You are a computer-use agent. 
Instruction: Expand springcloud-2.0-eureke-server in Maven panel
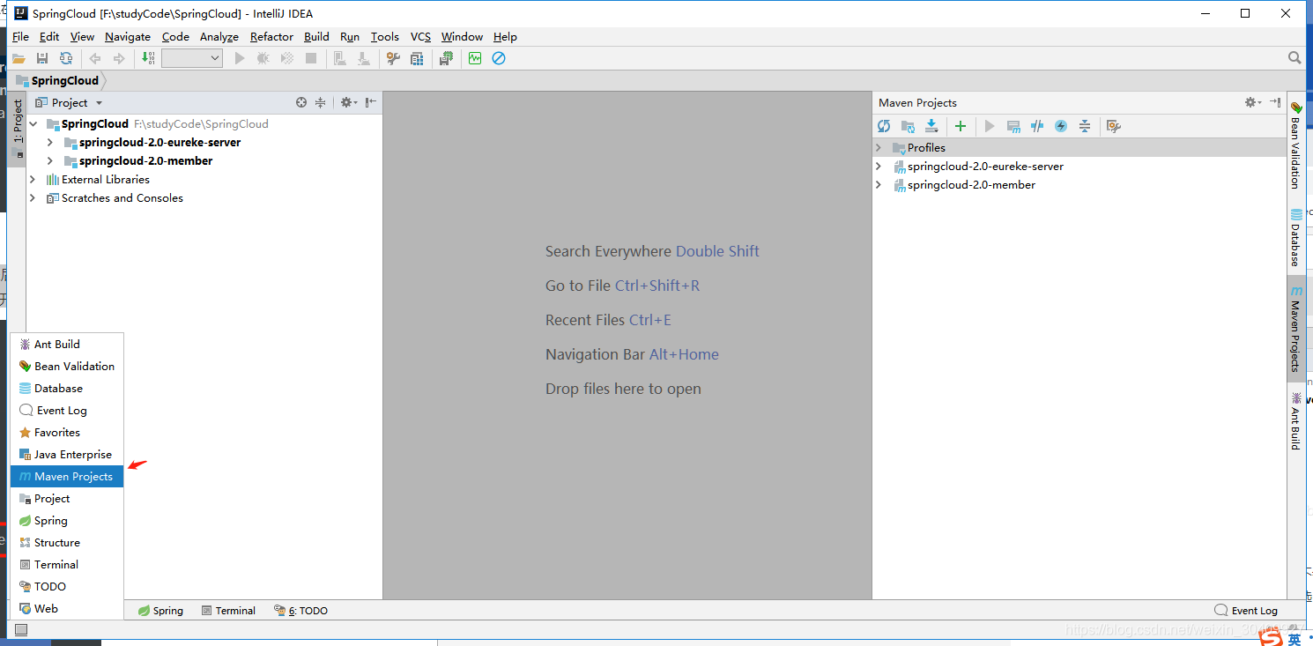click(x=879, y=166)
